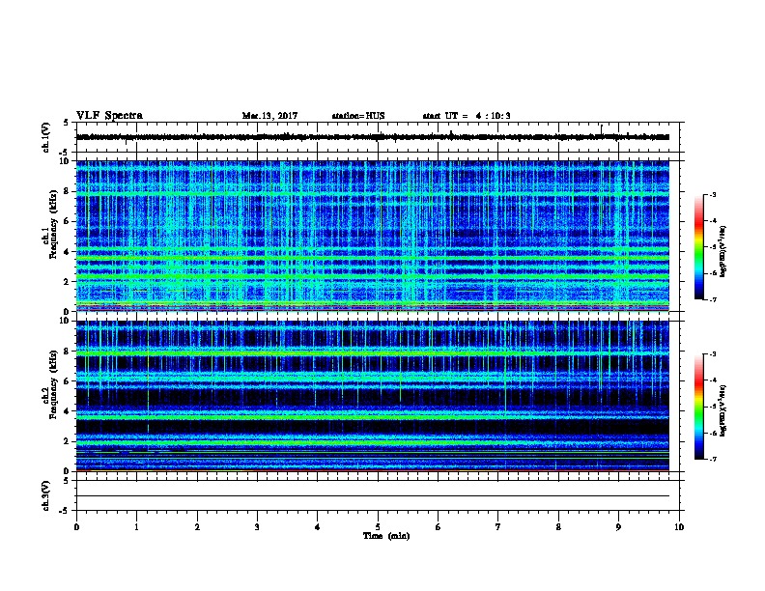765x591 pixels.
Task: Click the "1" time-axis tick label
Action: pyautogui.click(x=136, y=527)
